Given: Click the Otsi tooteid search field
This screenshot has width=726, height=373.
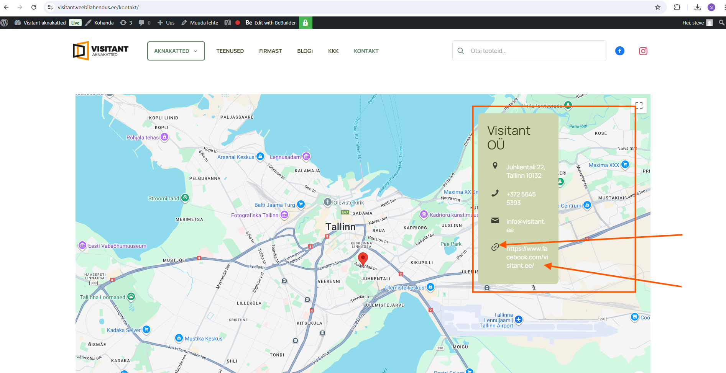Looking at the screenshot, I should coord(535,51).
